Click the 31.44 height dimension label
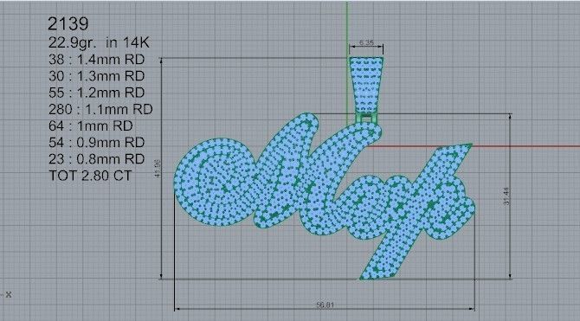This screenshot has width=580, height=321. (506, 196)
